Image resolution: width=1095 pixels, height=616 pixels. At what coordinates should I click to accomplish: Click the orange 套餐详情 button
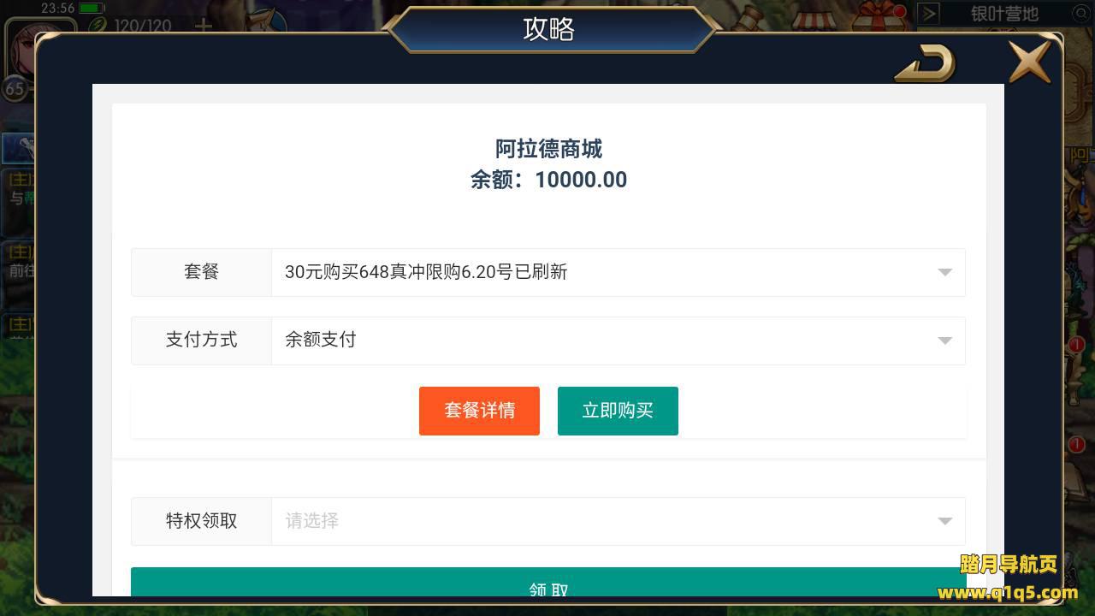479,411
